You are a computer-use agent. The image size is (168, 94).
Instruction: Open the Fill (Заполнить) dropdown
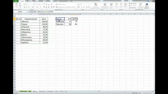(x=133, y=6)
